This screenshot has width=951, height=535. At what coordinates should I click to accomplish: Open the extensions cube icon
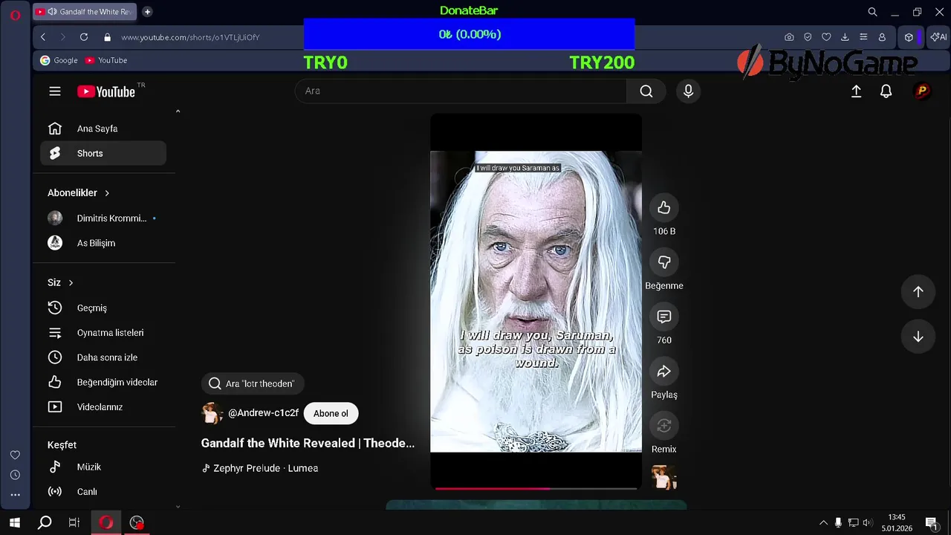[x=909, y=37]
